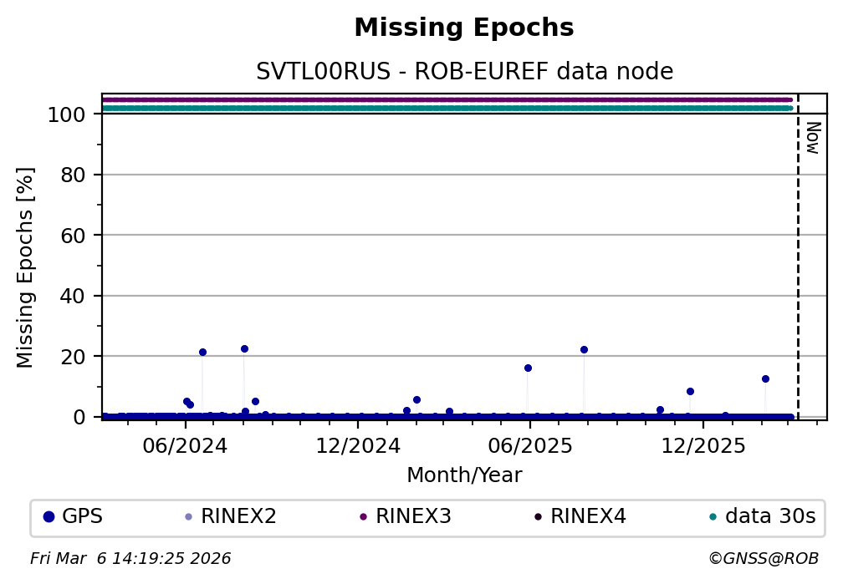
Task: Click the SVTL00RUS station subtitle
Action: 464,72
